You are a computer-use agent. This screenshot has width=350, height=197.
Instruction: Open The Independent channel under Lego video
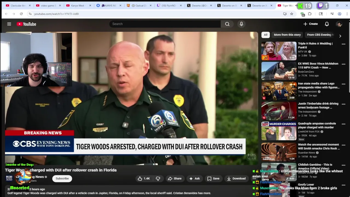click(307, 92)
